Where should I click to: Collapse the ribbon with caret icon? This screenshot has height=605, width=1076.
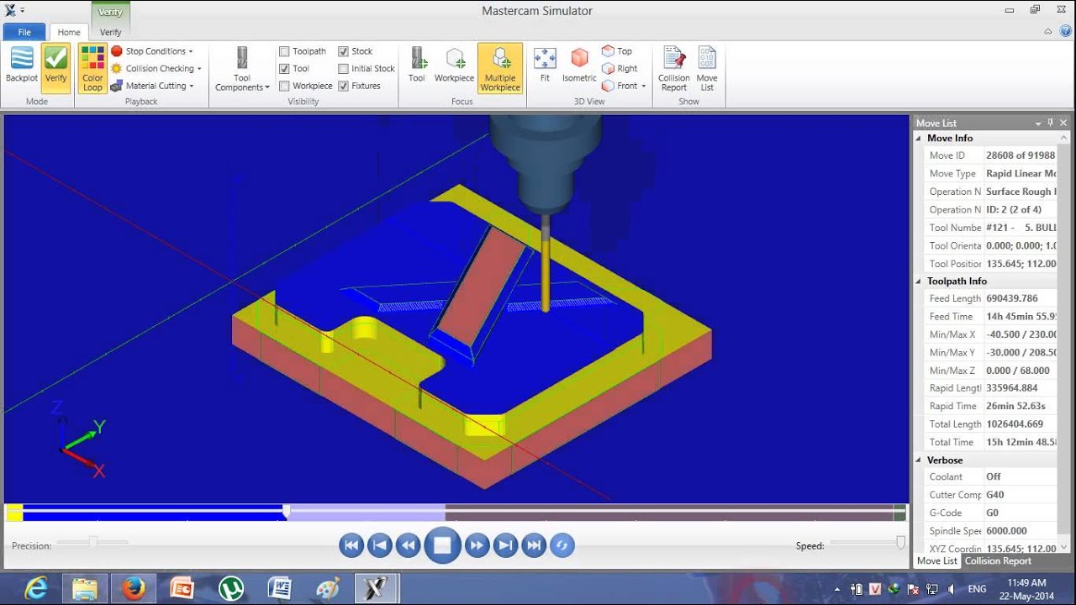click(x=1048, y=31)
